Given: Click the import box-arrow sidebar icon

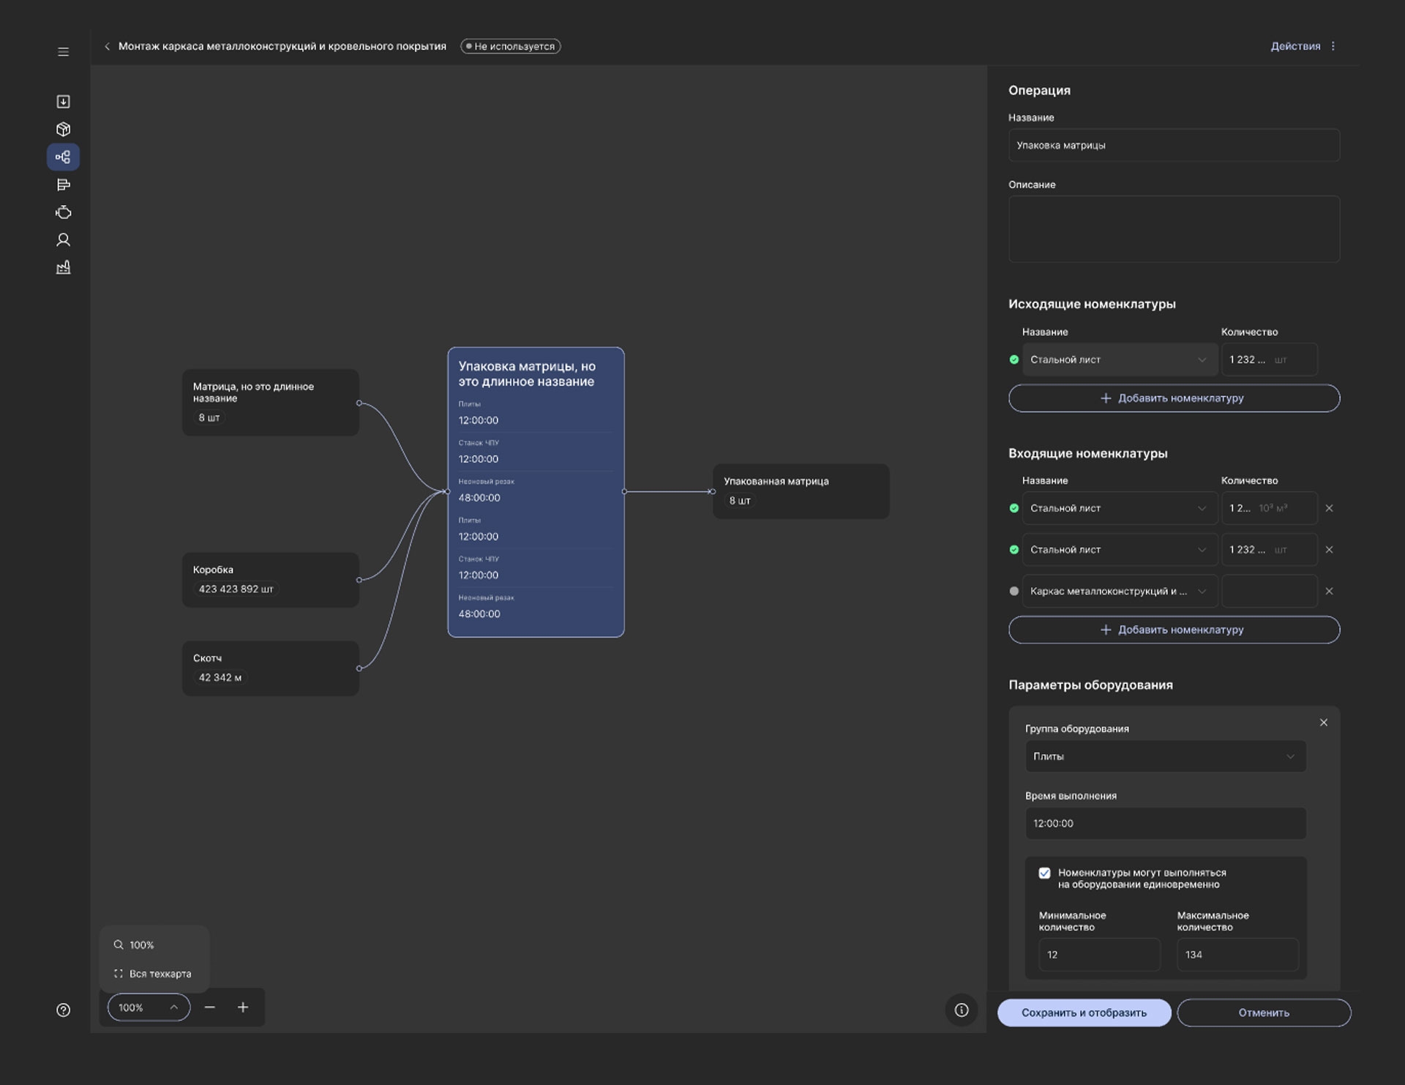Looking at the screenshot, I should pyautogui.click(x=63, y=102).
